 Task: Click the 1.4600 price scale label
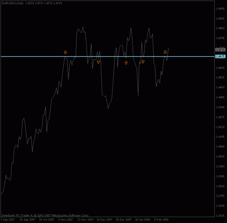coord(220,68)
